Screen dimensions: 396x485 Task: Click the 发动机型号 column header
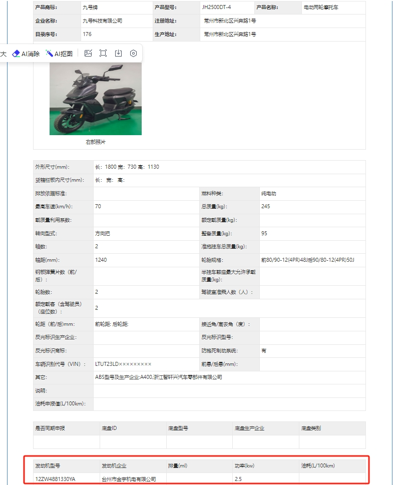point(48,465)
